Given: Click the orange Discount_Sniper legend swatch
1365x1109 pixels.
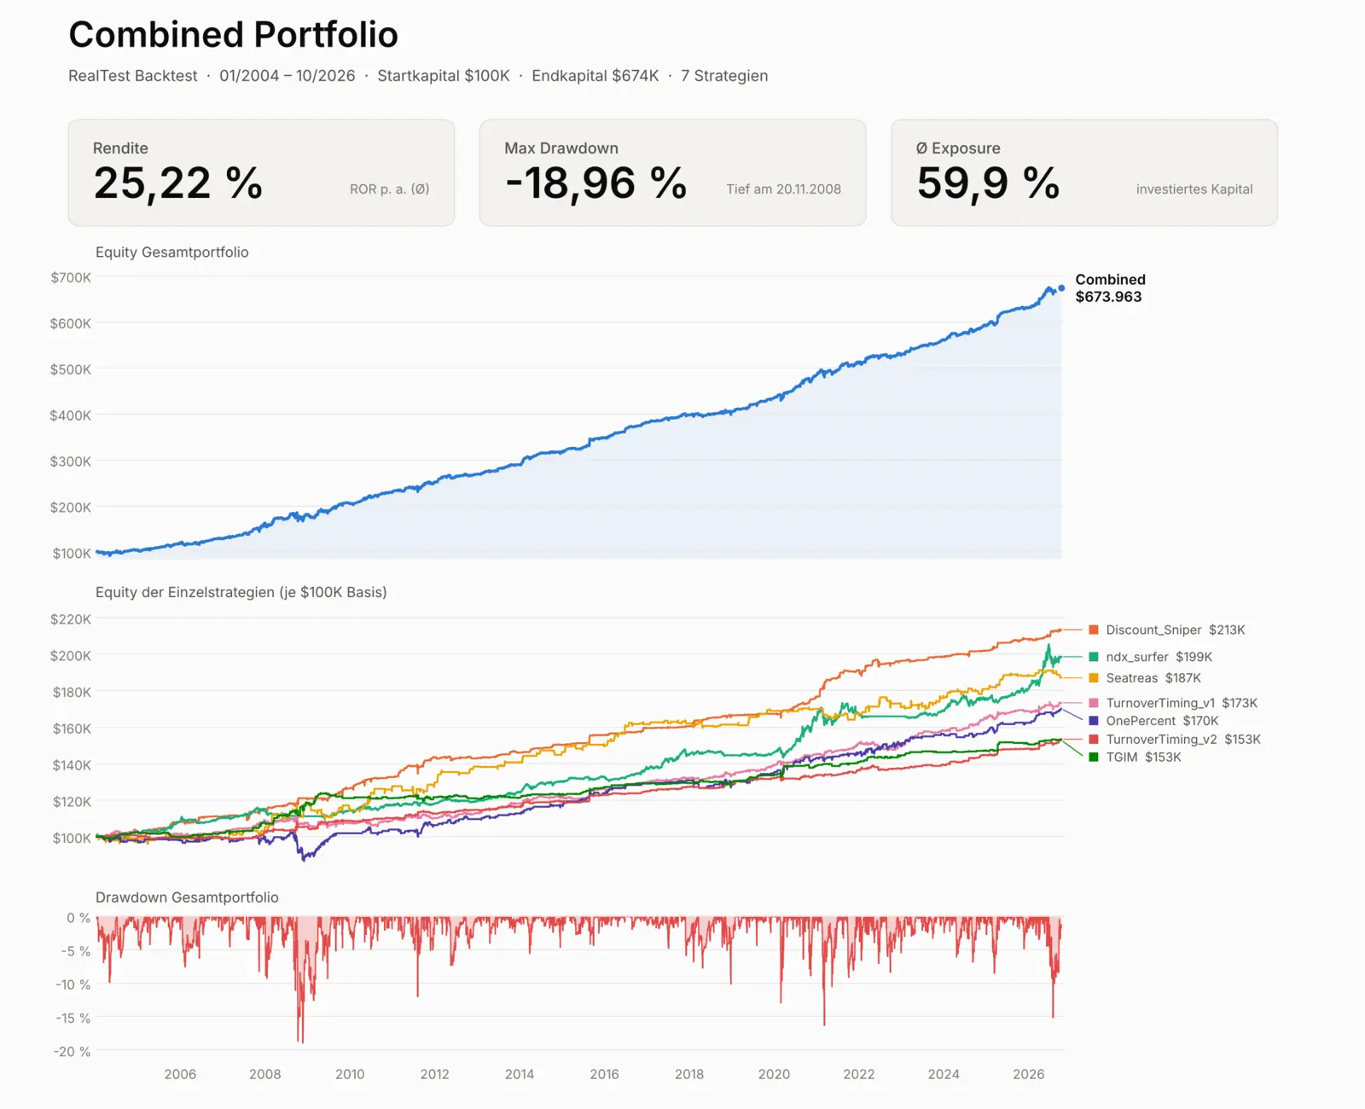Looking at the screenshot, I should [1094, 630].
